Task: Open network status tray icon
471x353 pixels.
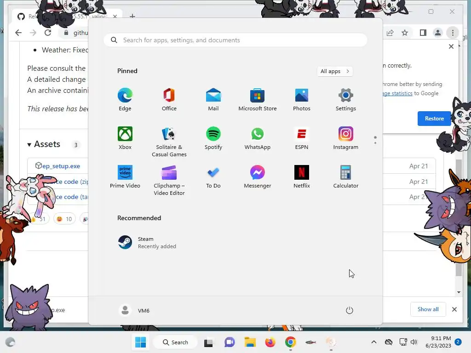Action: (x=403, y=342)
